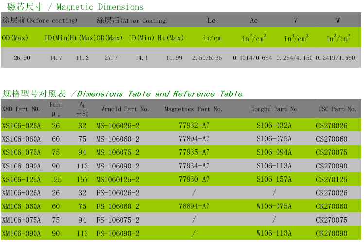Image resolution: width=364 pixels, height=242 pixels.
Task: Select the 2.50/6.35 Le value
Action: [x=207, y=58]
